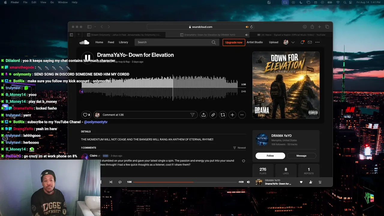
Task: Switch to the Stream Onlymonty Jattys tab
Action: coord(124,35)
